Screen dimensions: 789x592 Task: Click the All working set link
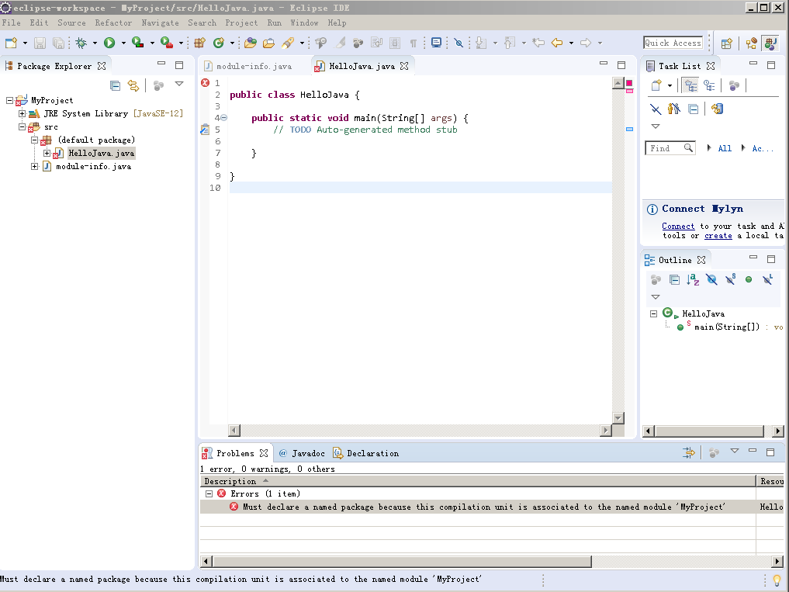pyautogui.click(x=725, y=148)
